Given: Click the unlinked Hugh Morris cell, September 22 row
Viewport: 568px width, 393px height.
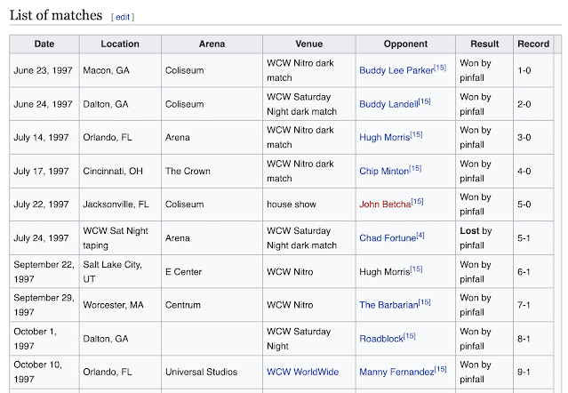Looking at the screenshot, I should point(405,272).
